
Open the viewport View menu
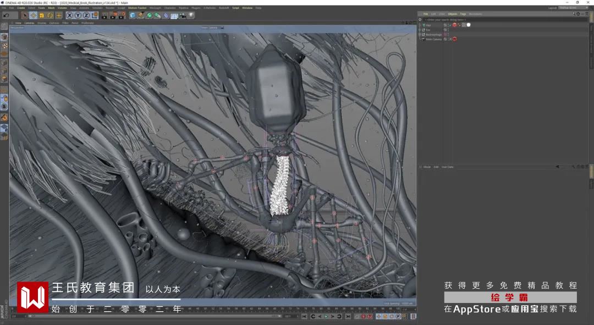pos(18,23)
